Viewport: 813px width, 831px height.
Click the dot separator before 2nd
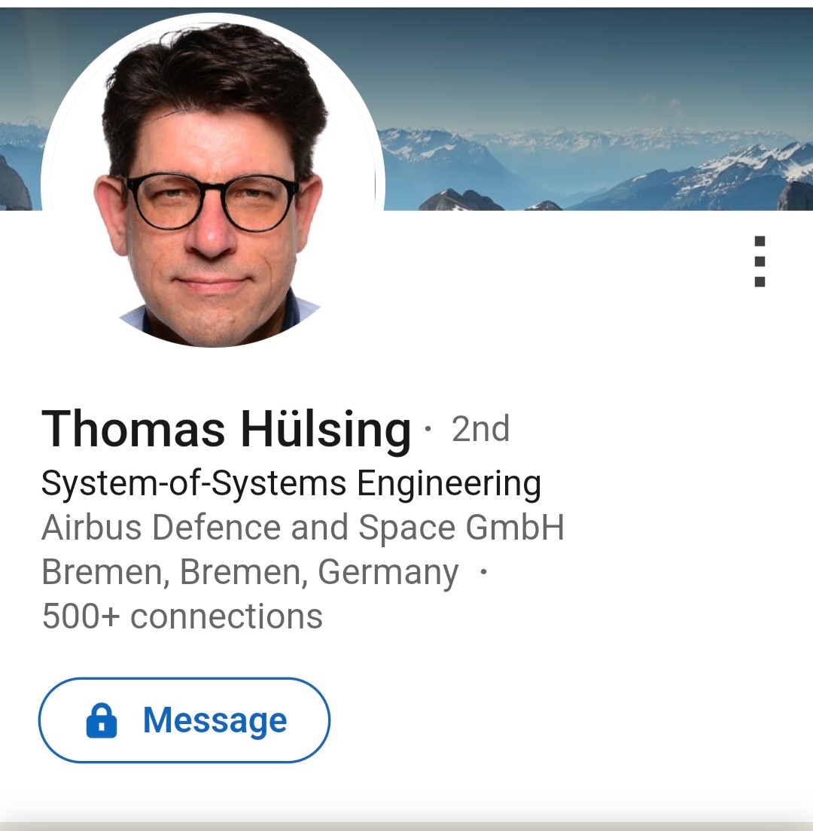(428, 428)
